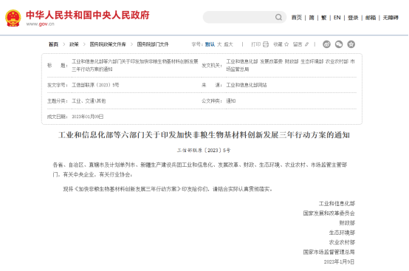
Task: Click the 发文机关 field label
Action: pos(212,66)
